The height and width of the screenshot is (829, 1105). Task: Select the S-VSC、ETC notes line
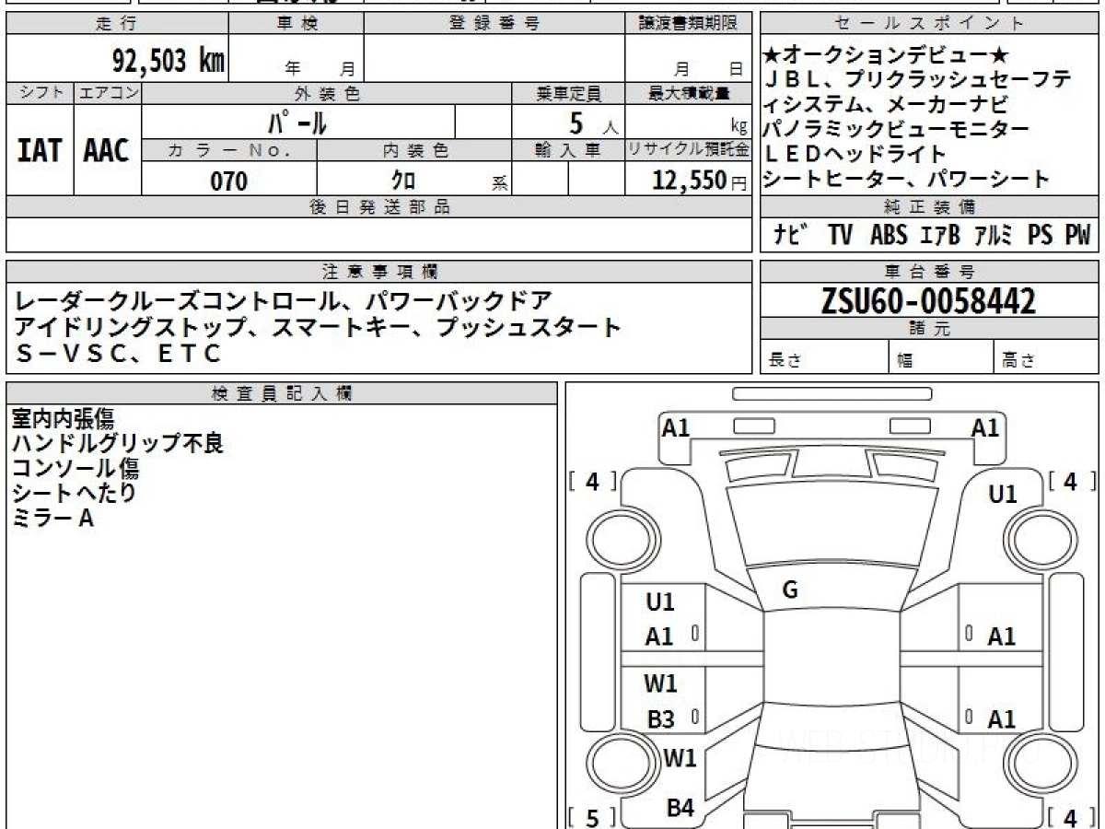(x=119, y=352)
